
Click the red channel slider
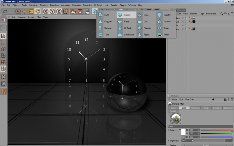(216, 130)
